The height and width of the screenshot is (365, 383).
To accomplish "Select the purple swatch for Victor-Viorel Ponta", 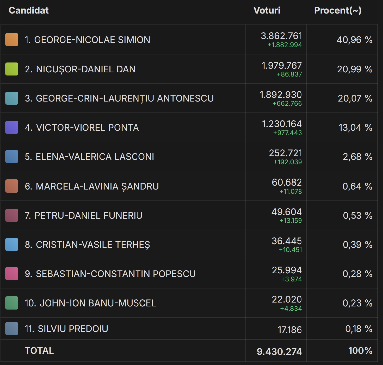I will [x=12, y=127].
